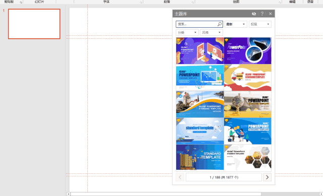Click the search box in the 主题库 panel
The image size is (323, 196).
click(x=199, y=24)
